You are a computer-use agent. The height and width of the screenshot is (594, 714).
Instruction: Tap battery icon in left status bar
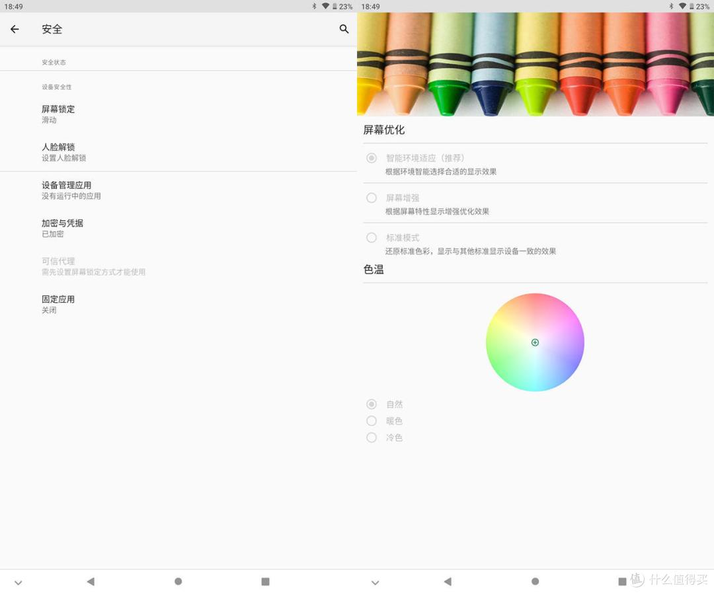coord(335,7)
